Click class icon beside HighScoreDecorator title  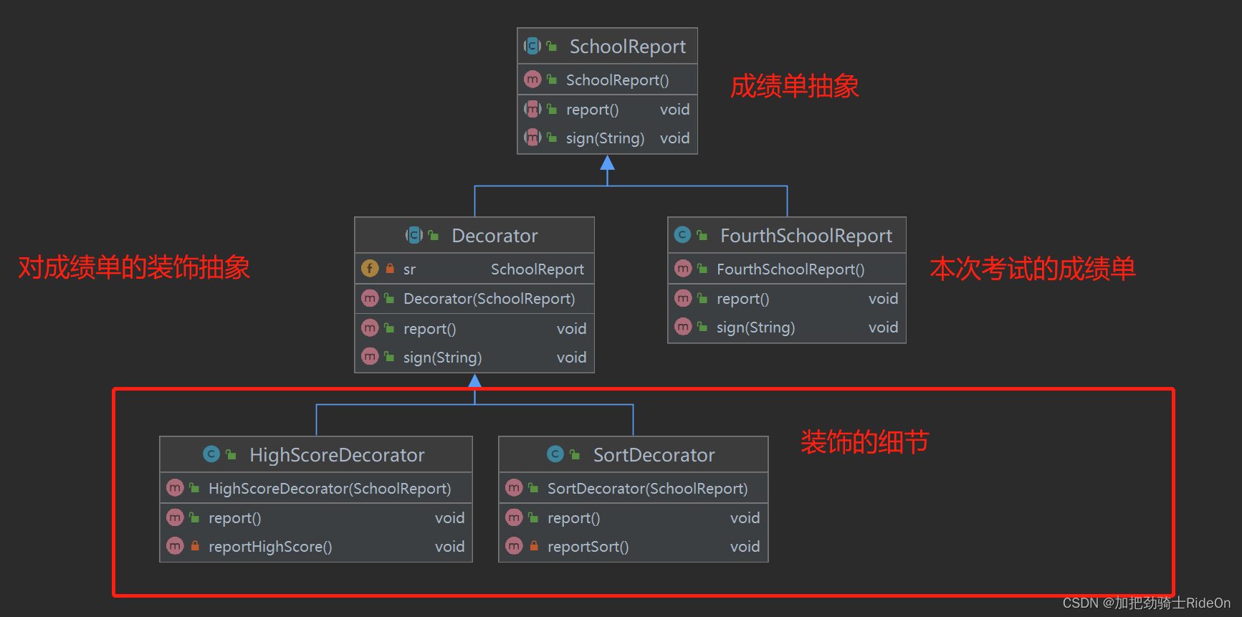211,454
